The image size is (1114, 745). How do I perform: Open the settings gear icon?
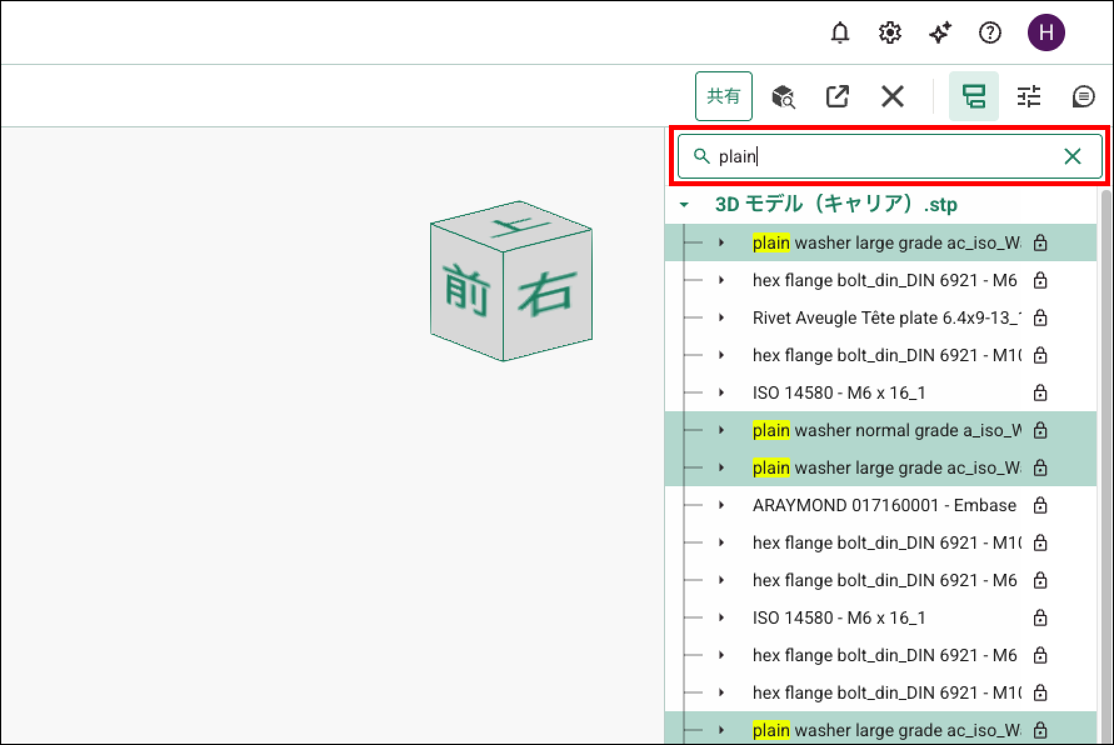[890, 32]
